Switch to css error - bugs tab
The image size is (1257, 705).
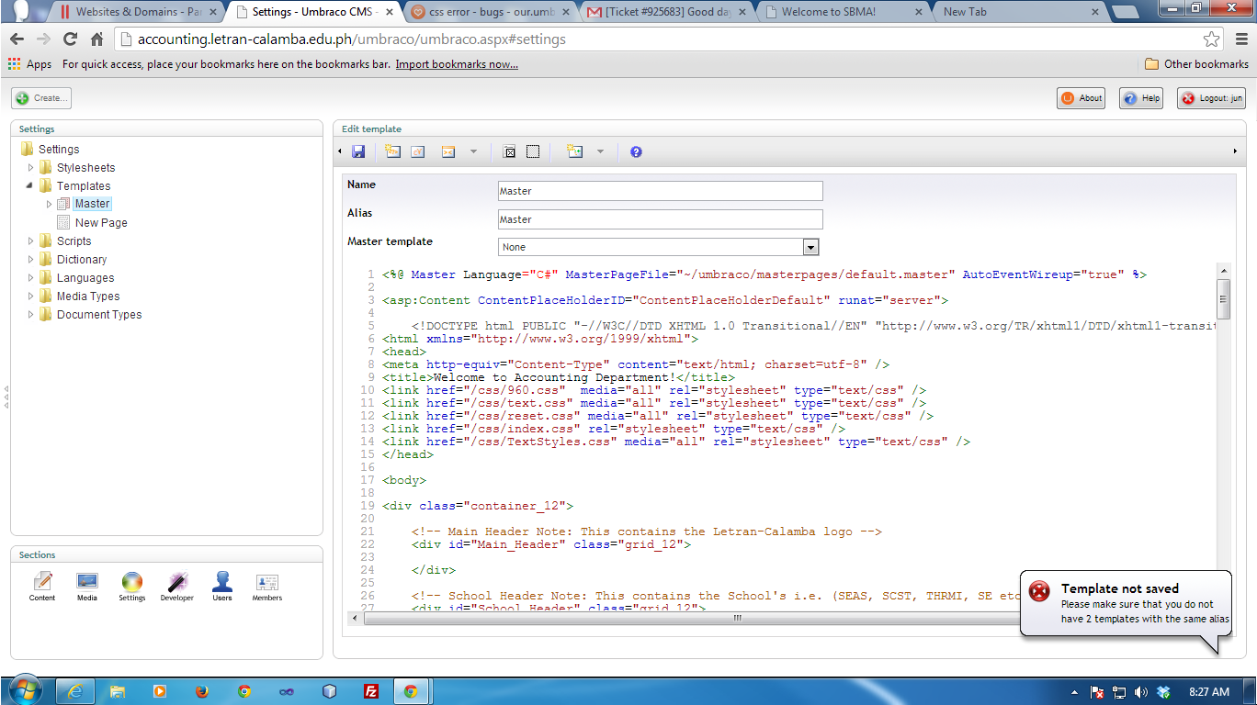(x=489, y=12)
